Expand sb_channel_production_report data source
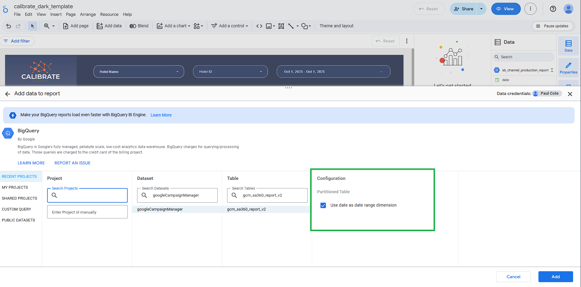The image size is (581, 287). (552, 70)
